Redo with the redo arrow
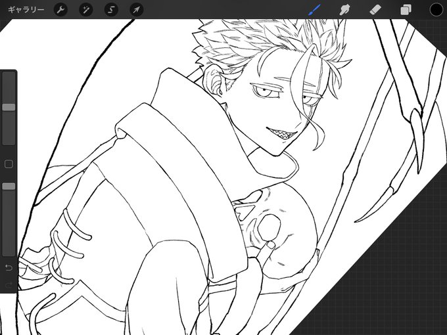The image size is (447, 335). [x=9, y=285]
